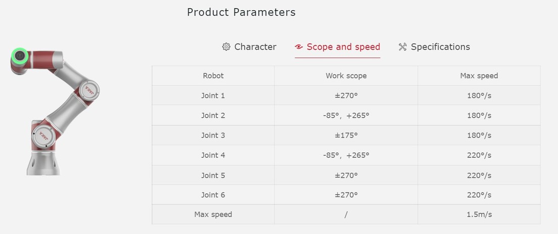Image resolution: width=558 pixels, height=234 pixels.
Task: Click the Joint 6 ±270° cell
Action: click(x=346, y=195)
